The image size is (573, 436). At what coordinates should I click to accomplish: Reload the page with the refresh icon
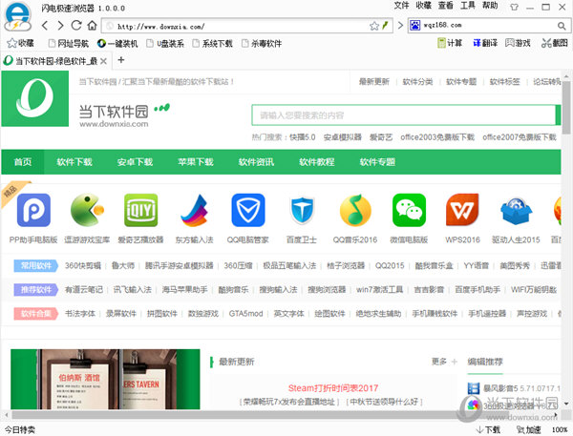[76, 25]
